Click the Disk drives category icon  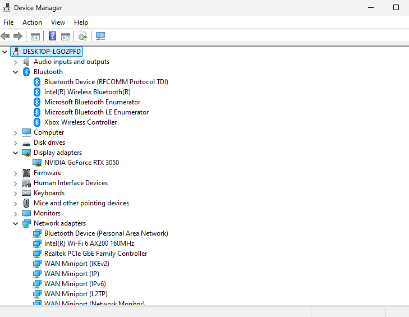[x=26, y=144]
